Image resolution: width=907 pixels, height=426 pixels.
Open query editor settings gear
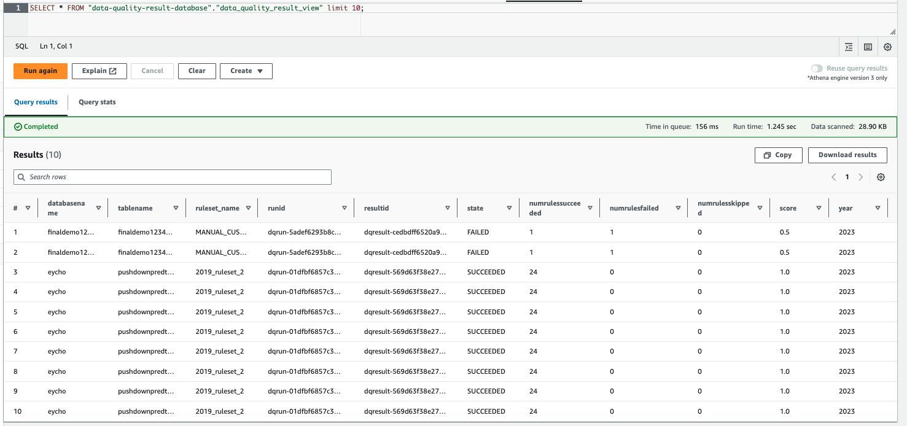[887, 47]
